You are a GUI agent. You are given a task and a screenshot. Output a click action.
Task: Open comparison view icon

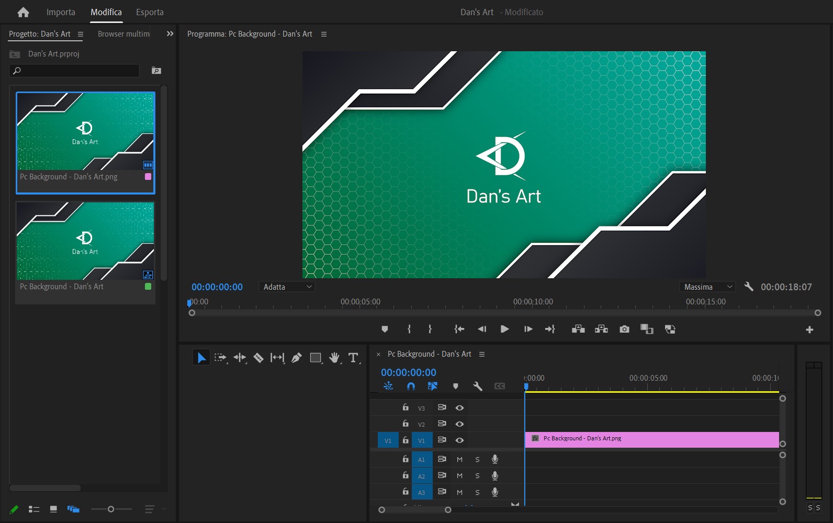647,329
